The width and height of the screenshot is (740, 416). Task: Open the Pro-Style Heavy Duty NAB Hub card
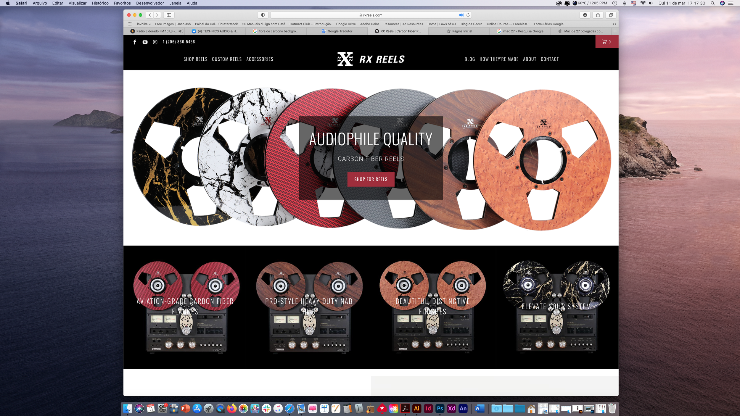tap(309, 307)
